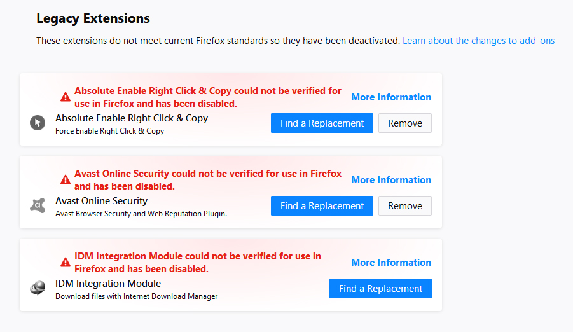This screenshot has height=332, width=573.
Task: Open Learn about the changes to add-ons
Action: click(478, 41)
